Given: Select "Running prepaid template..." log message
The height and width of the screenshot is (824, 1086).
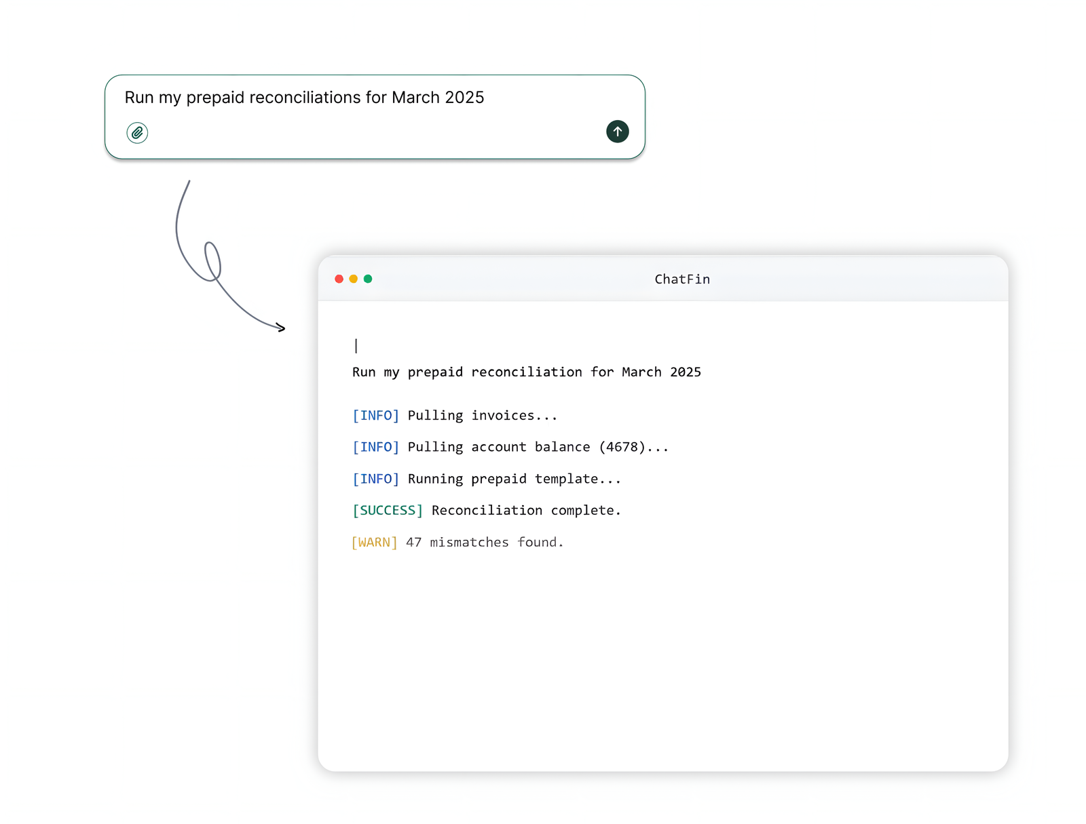Looking at the screenshot, I should [514, 479].
